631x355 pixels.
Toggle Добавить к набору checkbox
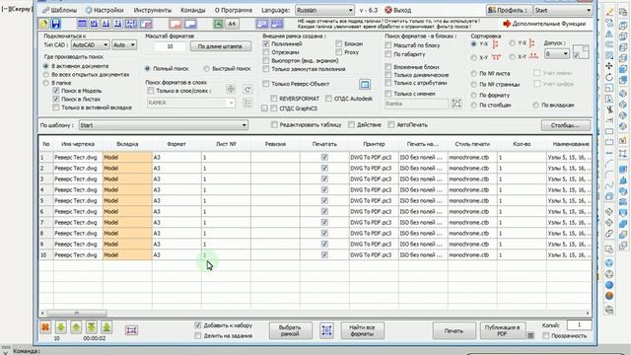(197, 325)
